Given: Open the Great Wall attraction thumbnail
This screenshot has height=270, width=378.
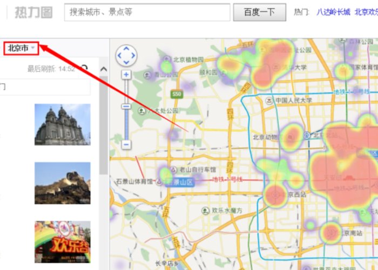Looking at the screenshot, I should point(63,183).
